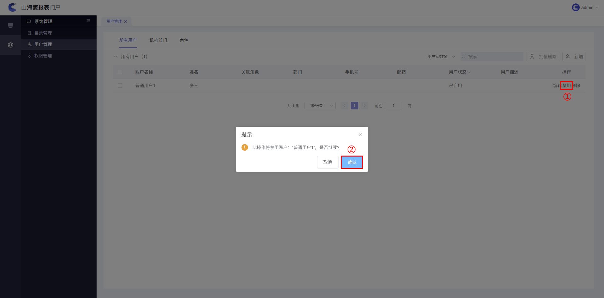Confirm disabling with the 确认 button
This screenshot has width=604, height=298.
click(x=352, y=162)
